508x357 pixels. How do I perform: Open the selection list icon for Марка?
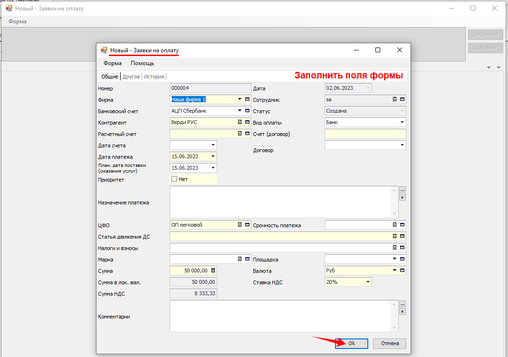pos(240,259)
